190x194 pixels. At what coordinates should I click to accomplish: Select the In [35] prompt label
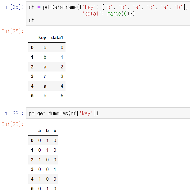(x=13, y=7)
